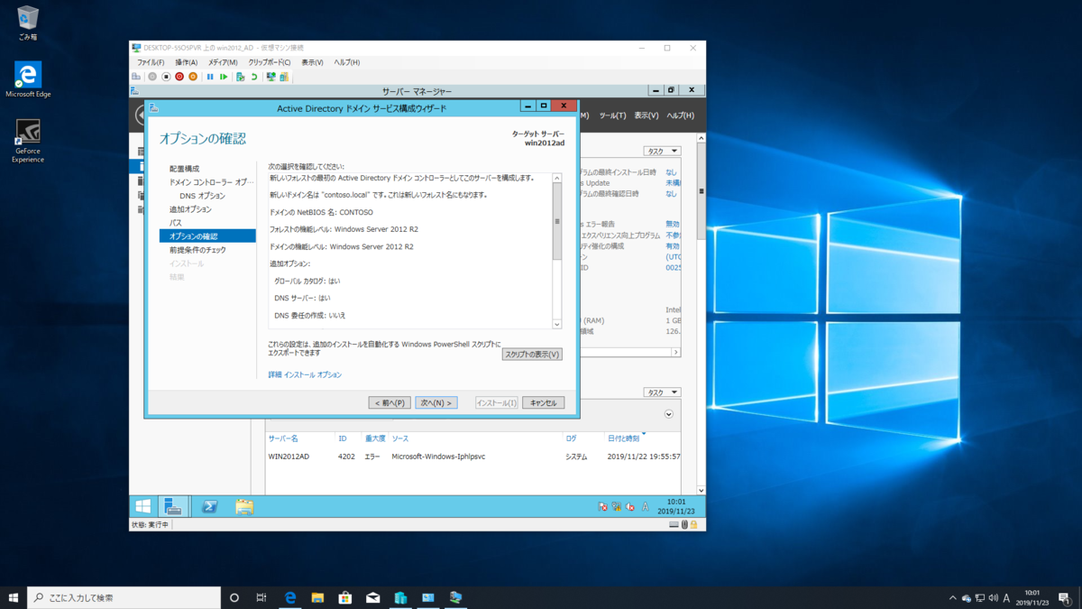Click the last VM toolbar icon (share resources)
The width and height of the screenshot is (1082, 609).
coord(284,77)
